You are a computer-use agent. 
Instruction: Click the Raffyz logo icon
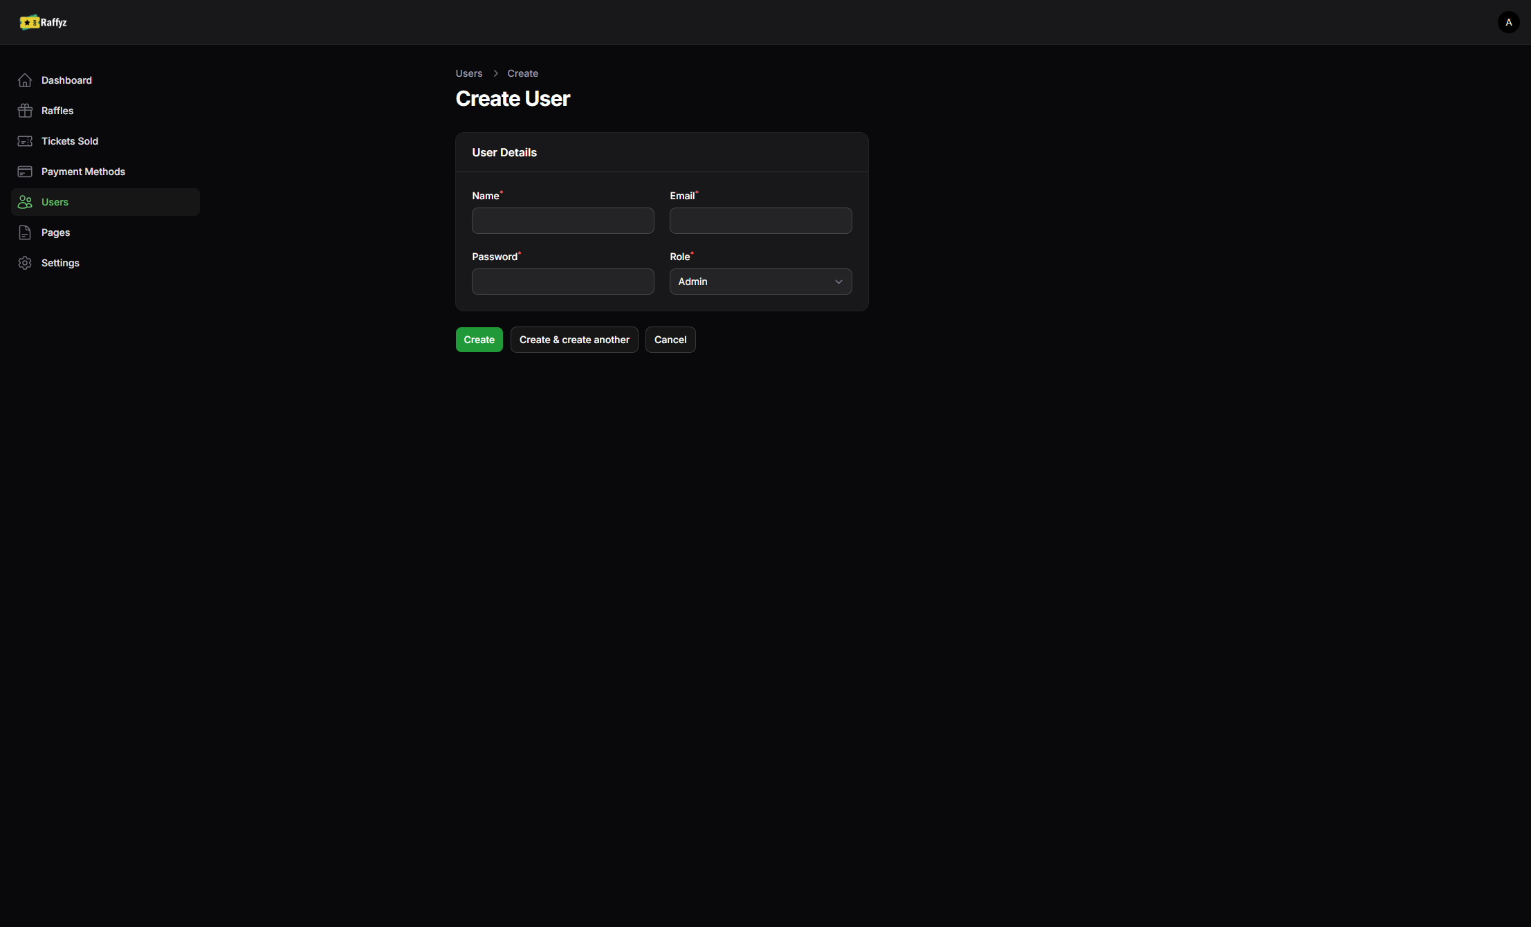click(x=29, y=22)
